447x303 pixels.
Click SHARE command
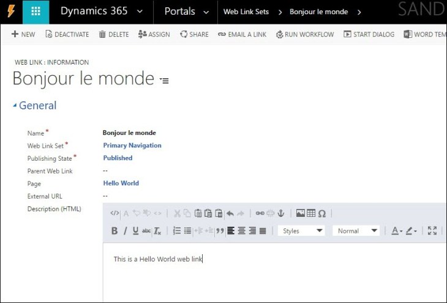[194, 34]
